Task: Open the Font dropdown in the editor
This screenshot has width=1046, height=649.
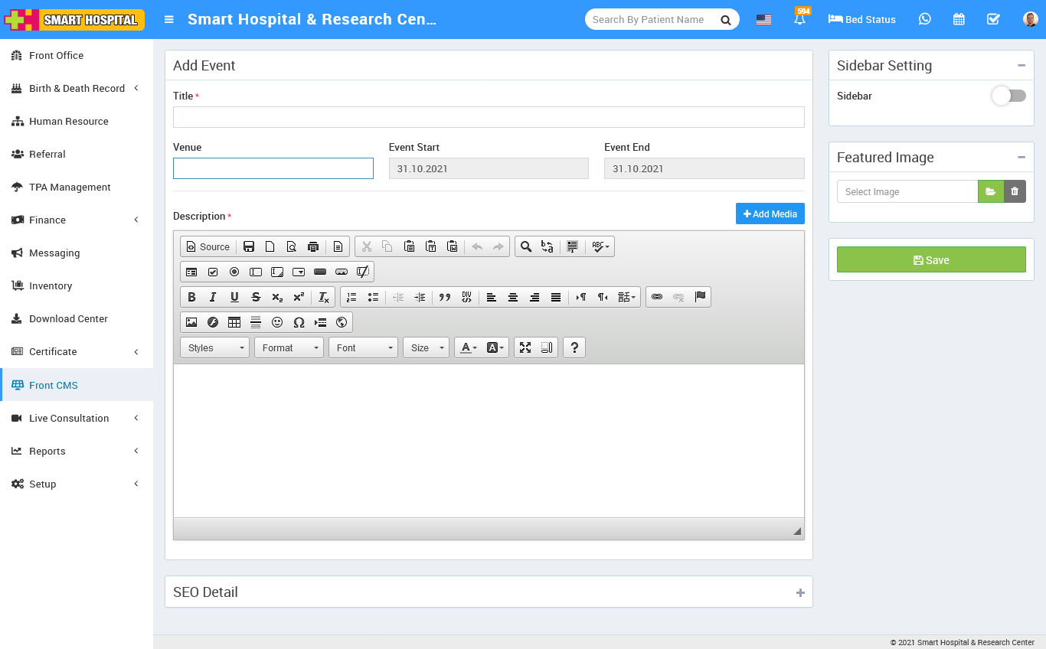Action: coord(363,347)
